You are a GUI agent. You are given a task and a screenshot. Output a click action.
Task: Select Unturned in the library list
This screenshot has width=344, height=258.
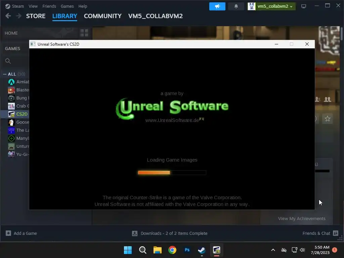point(18,146)
